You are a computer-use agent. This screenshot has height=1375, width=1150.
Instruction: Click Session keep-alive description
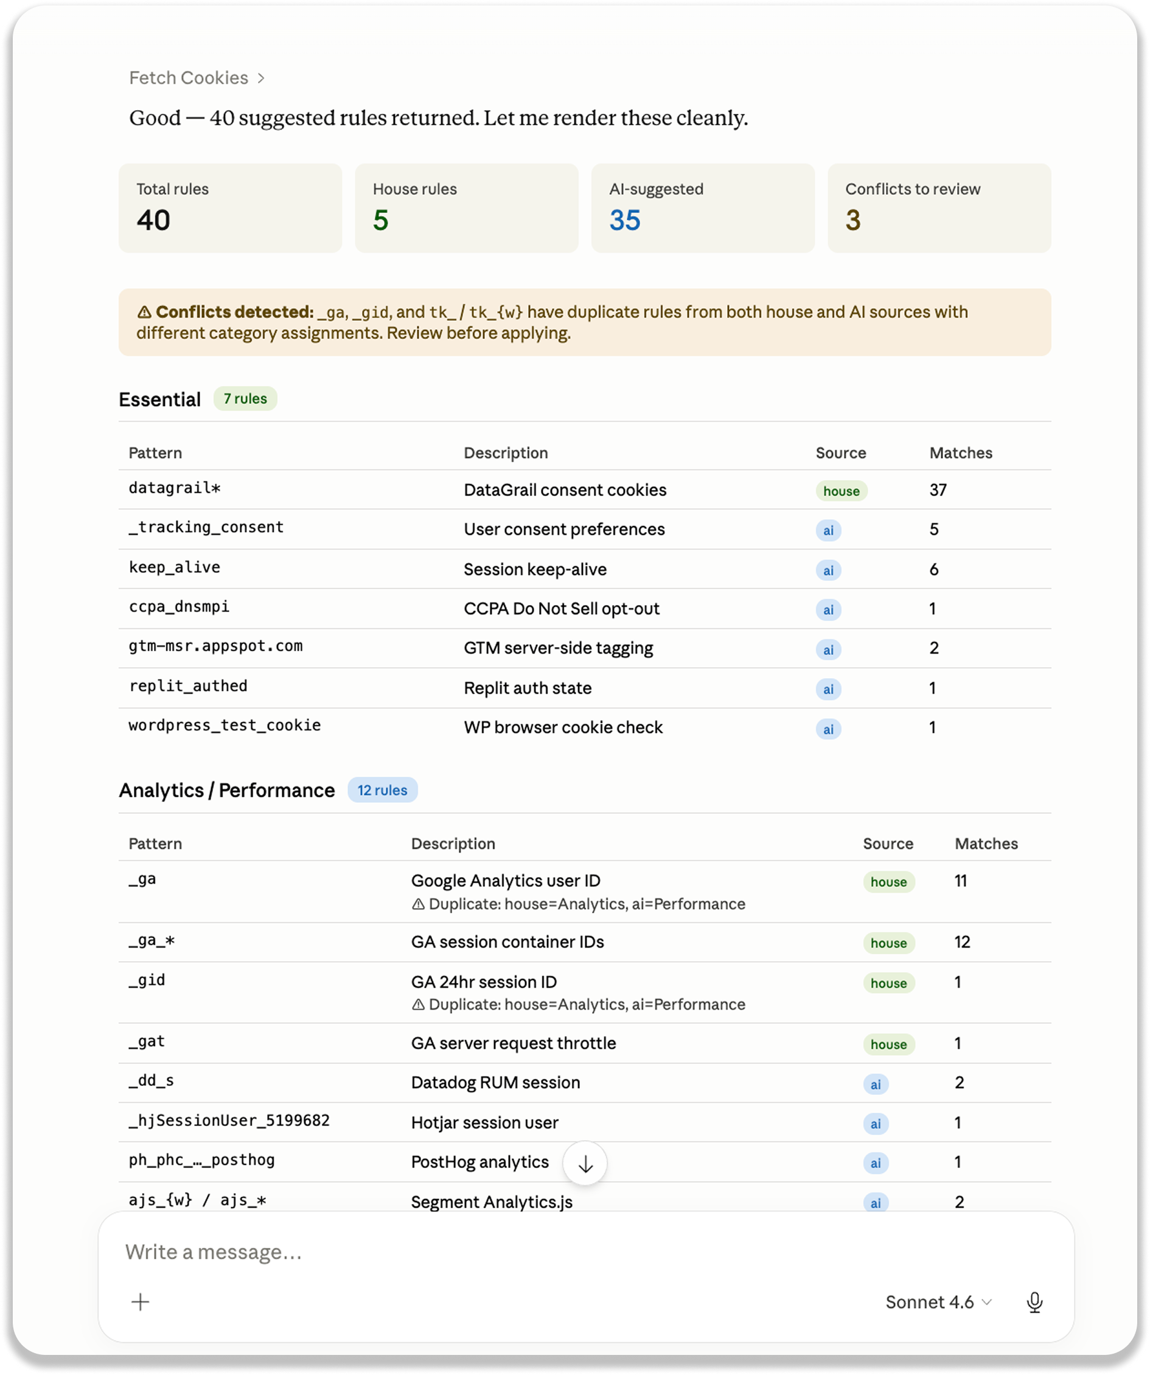(x=535, y=570)
